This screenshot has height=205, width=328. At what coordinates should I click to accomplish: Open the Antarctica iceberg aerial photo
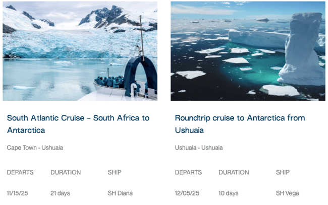[x=248, y=51]
